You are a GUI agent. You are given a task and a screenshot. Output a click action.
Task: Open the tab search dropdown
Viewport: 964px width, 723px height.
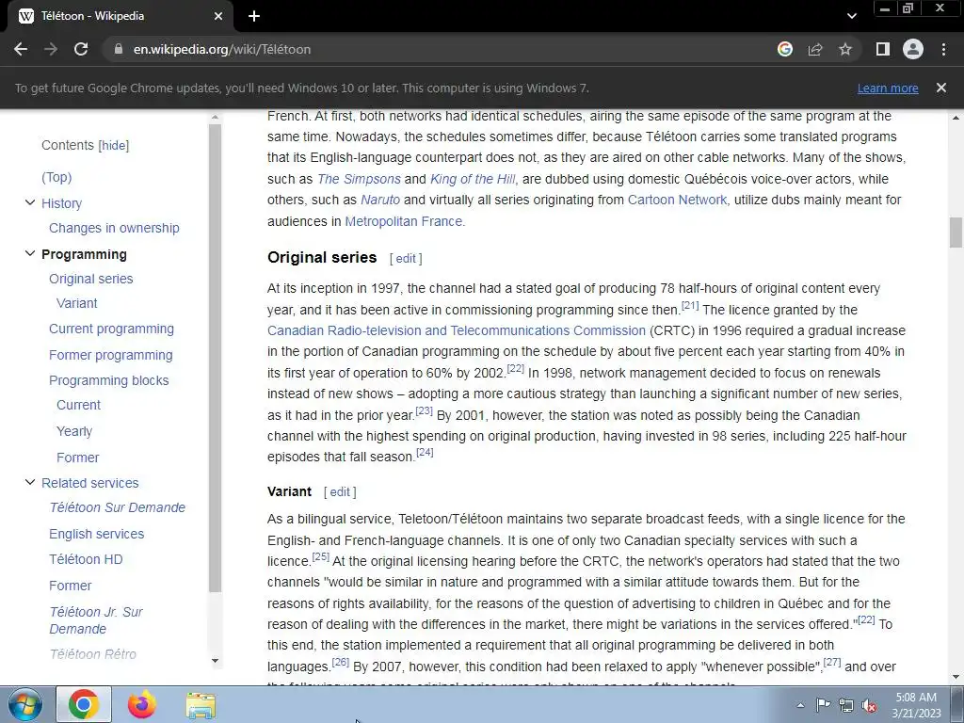(x=851, y=16)
